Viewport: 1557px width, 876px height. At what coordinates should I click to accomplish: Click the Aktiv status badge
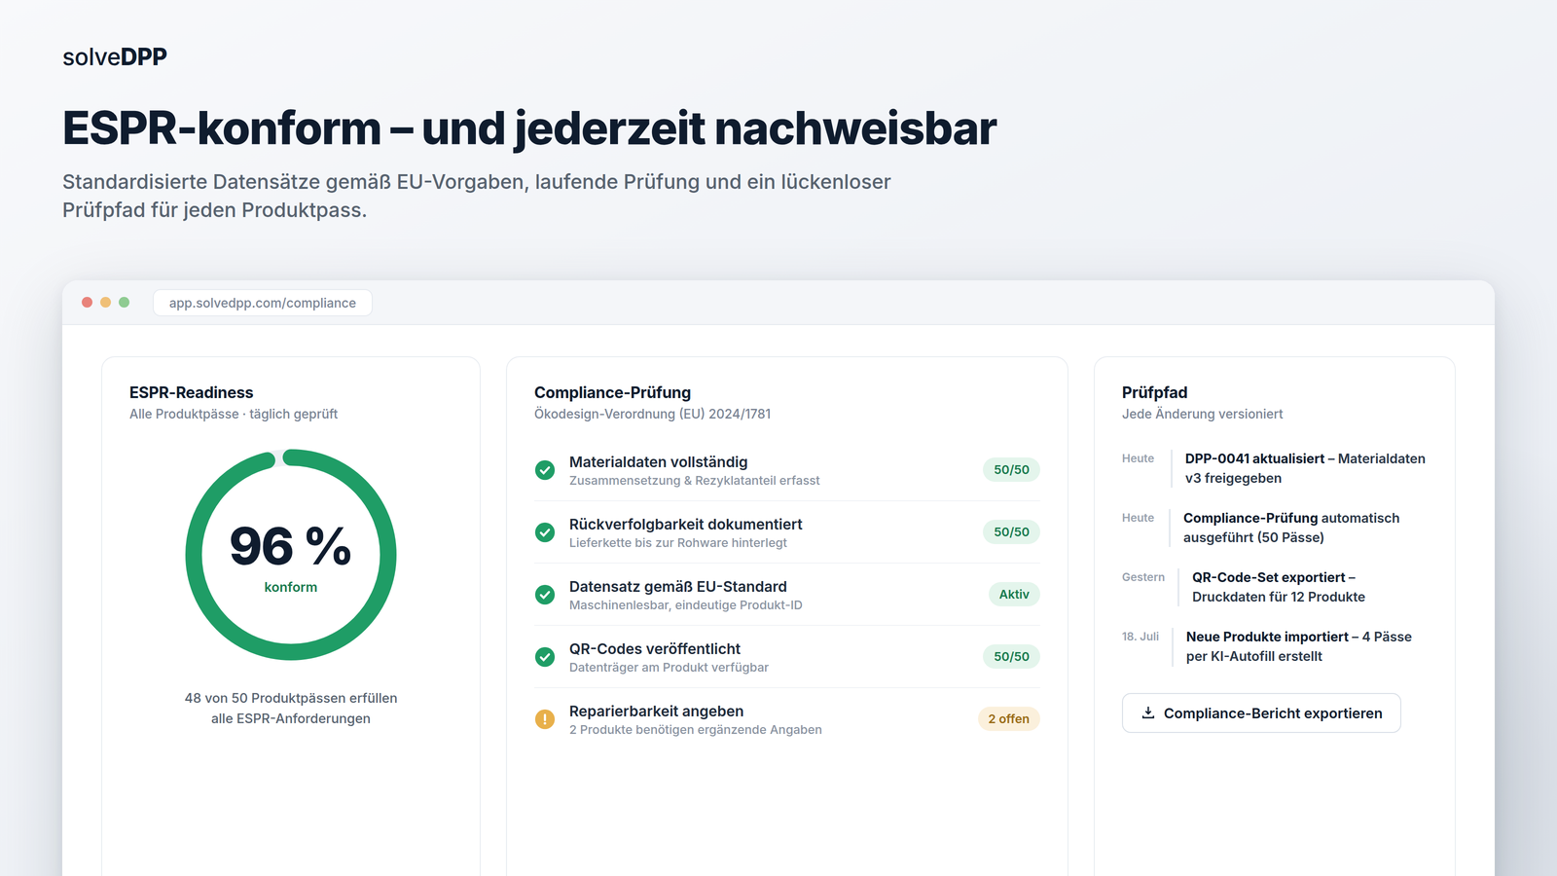(1014, 595)
